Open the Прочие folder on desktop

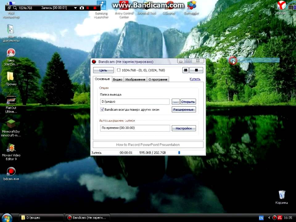point(11,79)
